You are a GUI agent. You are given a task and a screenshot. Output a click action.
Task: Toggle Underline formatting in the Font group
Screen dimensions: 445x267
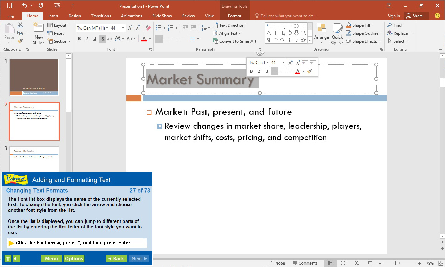[94, 38]
